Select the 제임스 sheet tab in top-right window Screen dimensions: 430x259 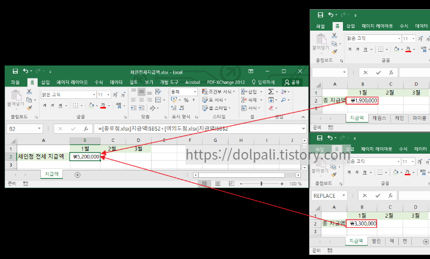click(x=379, y=118)
